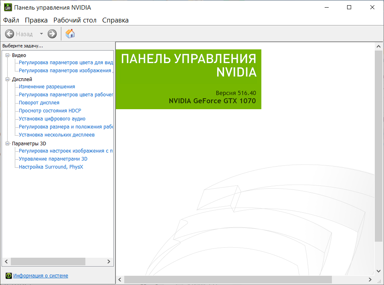The image size is (384, 285).
Task: Select Установка цифрового аудио
Action: tap(52, 119)
